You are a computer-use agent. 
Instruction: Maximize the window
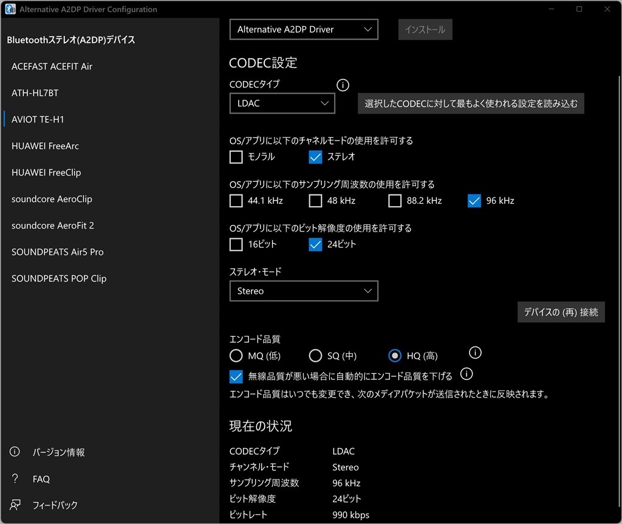coord(579,9)
